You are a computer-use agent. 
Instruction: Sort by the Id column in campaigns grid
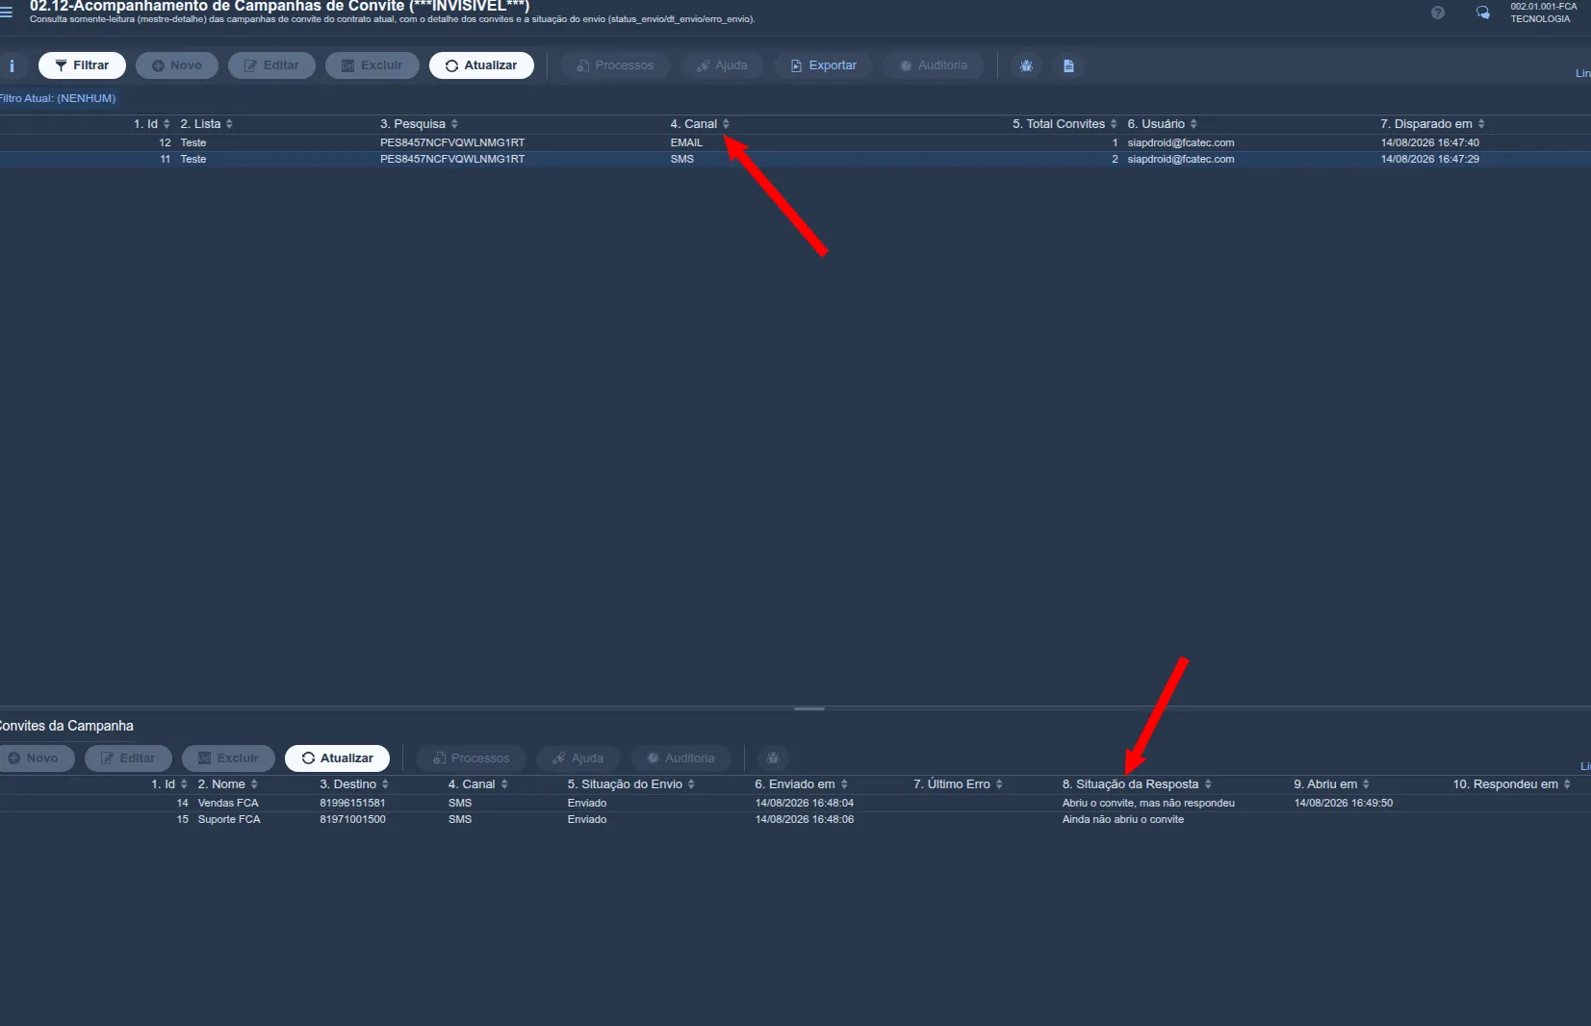click(x=167, y=124)
